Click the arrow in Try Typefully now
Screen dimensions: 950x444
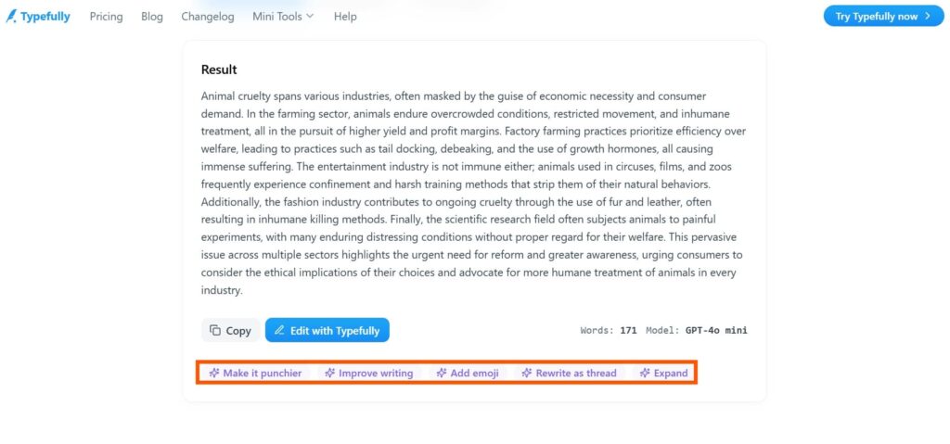928,17
